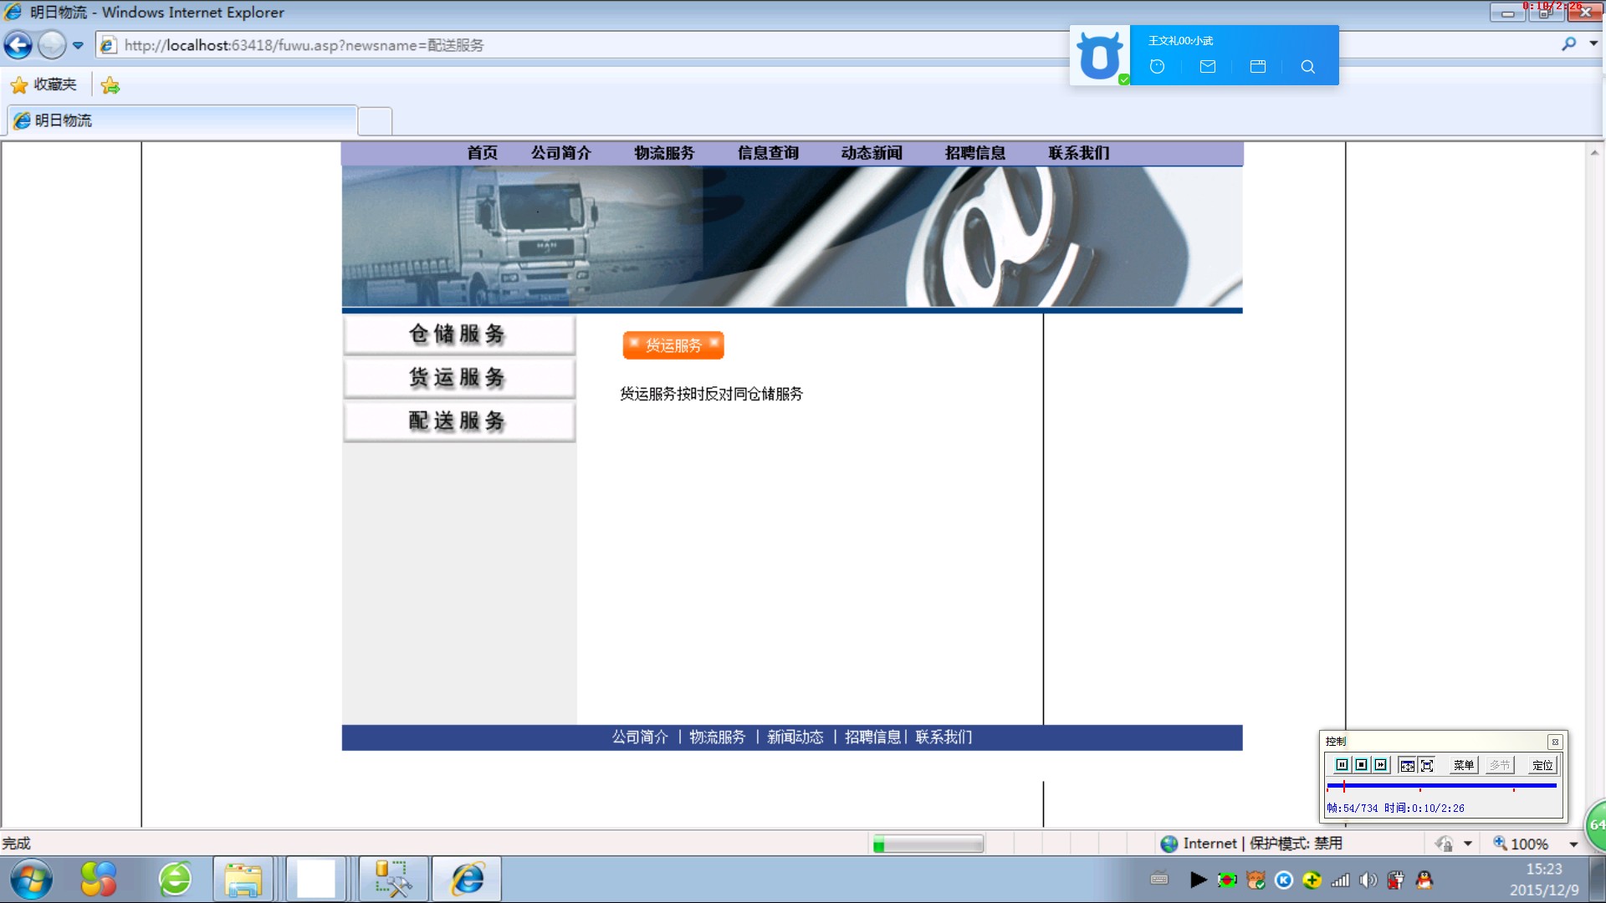Open the 收藏夹 favorites button
The width and height of the screenshot is (1606, 903).
(x=43, y=84)
